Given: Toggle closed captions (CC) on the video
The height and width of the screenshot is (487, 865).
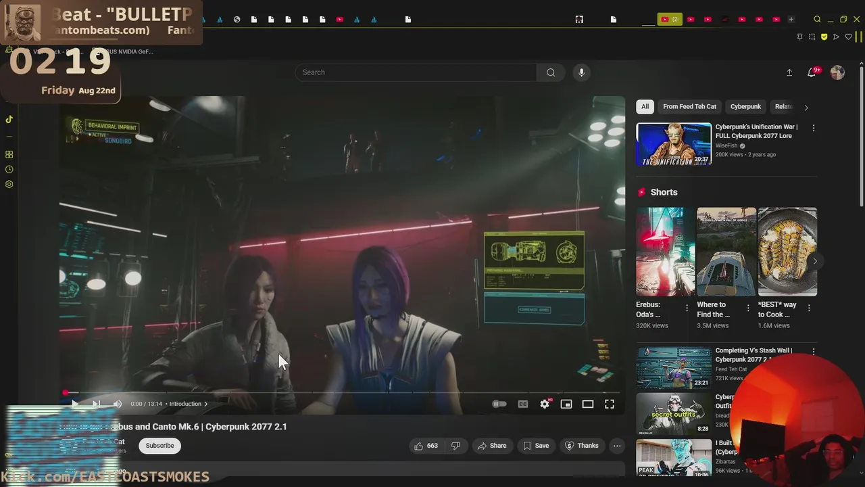Looking at the screenshot, I should 522,404.
